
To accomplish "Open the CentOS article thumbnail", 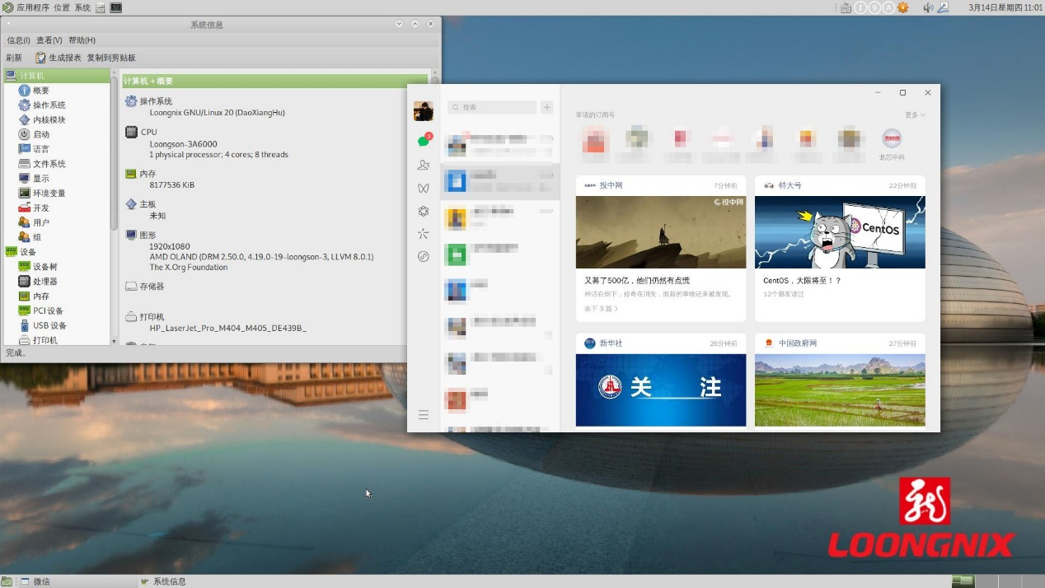I will 840,232.
